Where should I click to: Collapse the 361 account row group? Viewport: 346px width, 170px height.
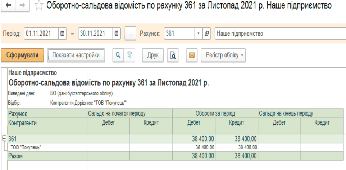tap(4, 138)
